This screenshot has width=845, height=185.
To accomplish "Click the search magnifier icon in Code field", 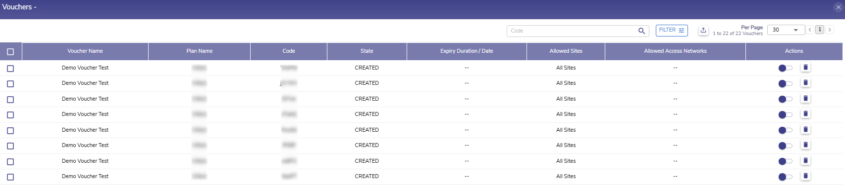I will click(x=641, y=31).
